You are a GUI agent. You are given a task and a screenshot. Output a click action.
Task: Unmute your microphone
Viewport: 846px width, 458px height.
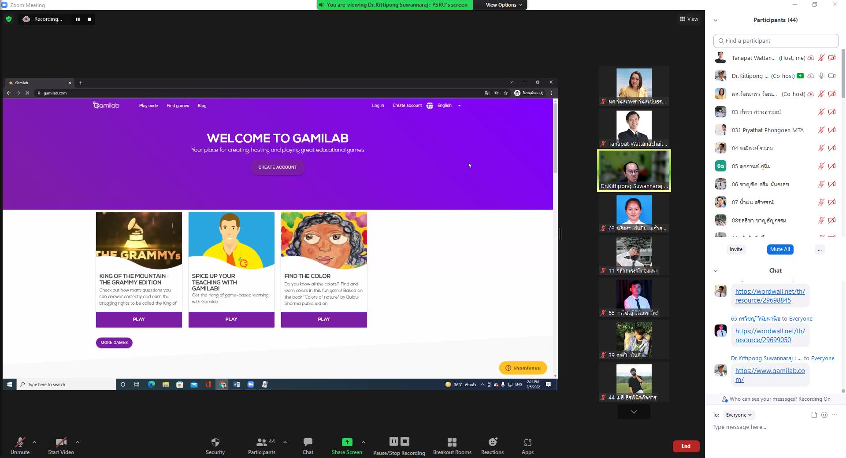pos(20,446)
